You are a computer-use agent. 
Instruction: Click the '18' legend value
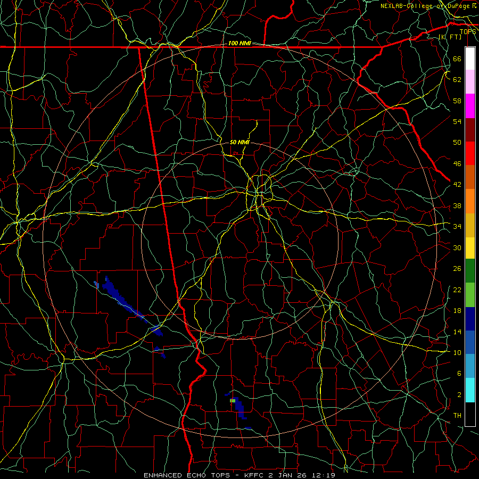point(457,311)
